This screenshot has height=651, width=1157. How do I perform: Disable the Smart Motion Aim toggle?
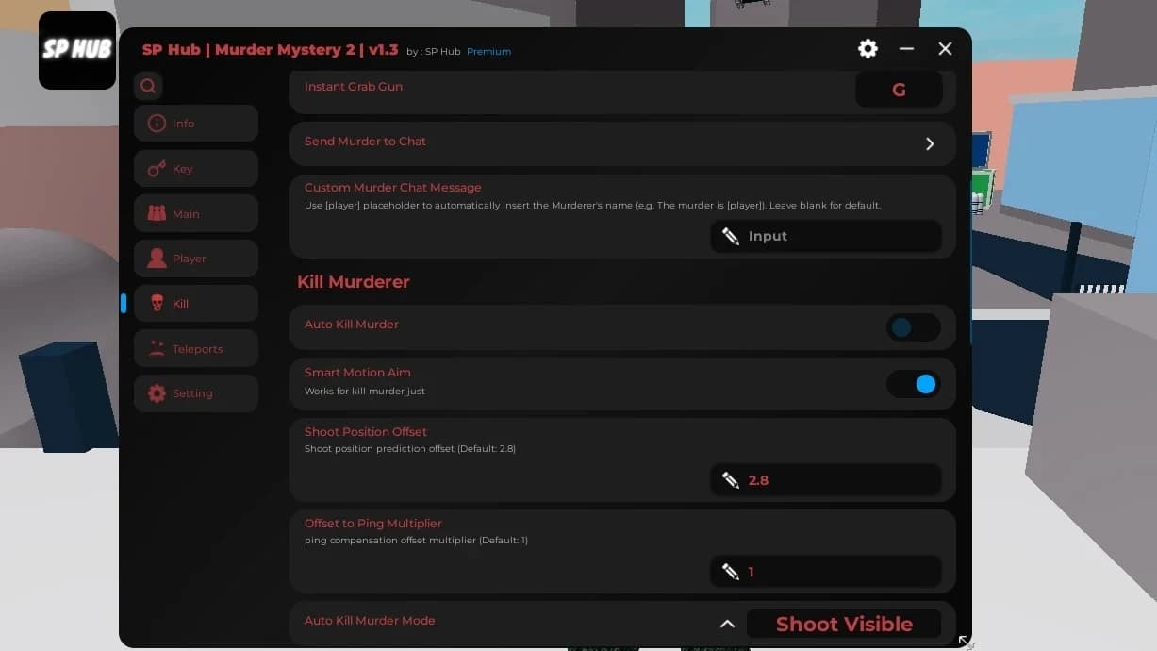(913, 384)
